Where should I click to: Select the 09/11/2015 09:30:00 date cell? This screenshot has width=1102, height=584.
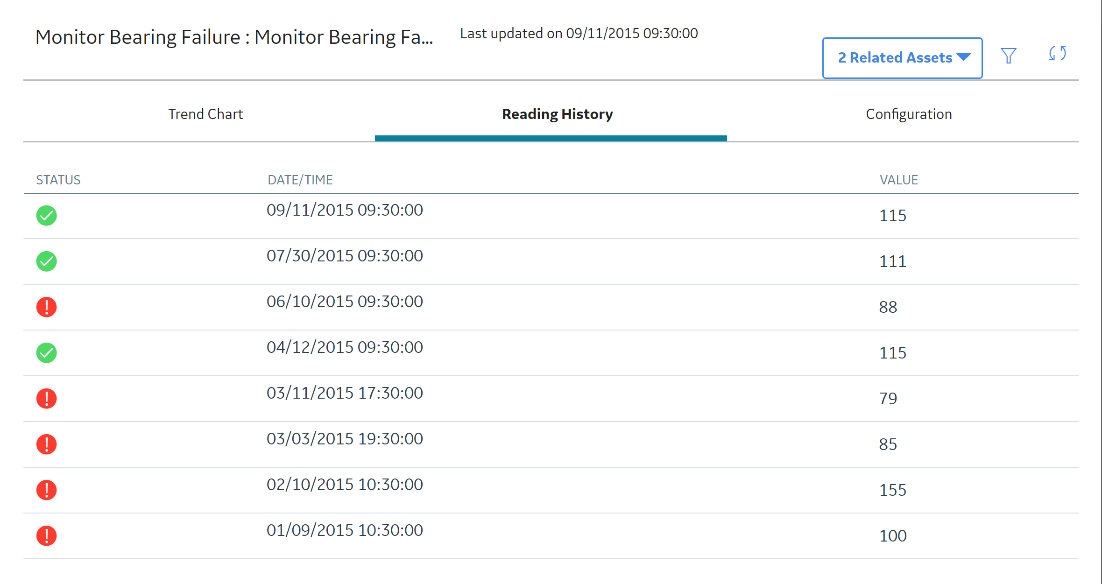point(345,210)
